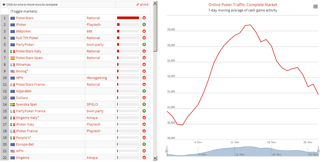Open the Europe-Bet site link
Screen dimensions: 323x162
[x=25, y=144]
